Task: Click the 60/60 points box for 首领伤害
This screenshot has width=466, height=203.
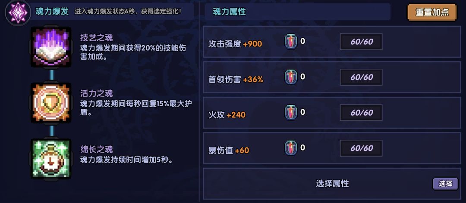Action: (361, 77)
